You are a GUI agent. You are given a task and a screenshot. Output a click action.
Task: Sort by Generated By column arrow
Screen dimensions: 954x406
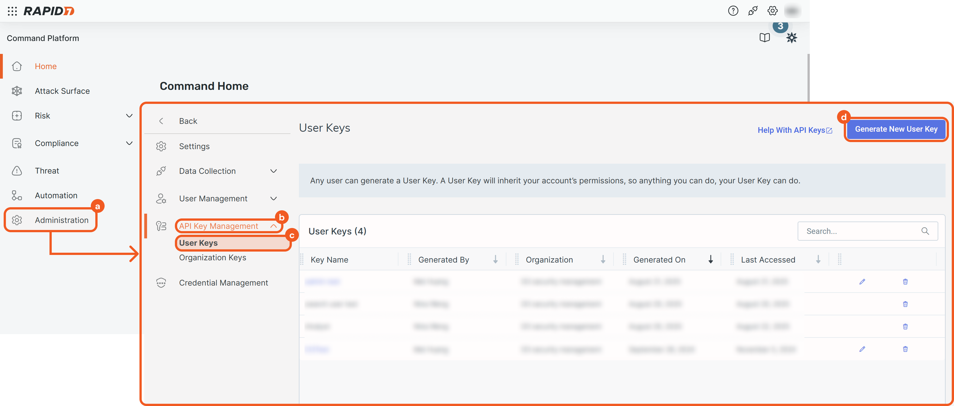[x=495, y=259]
